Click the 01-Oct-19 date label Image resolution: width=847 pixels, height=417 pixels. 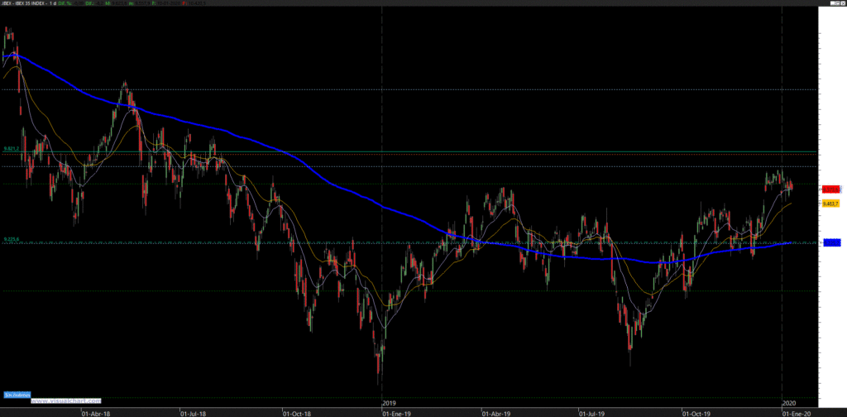(696, 413)
